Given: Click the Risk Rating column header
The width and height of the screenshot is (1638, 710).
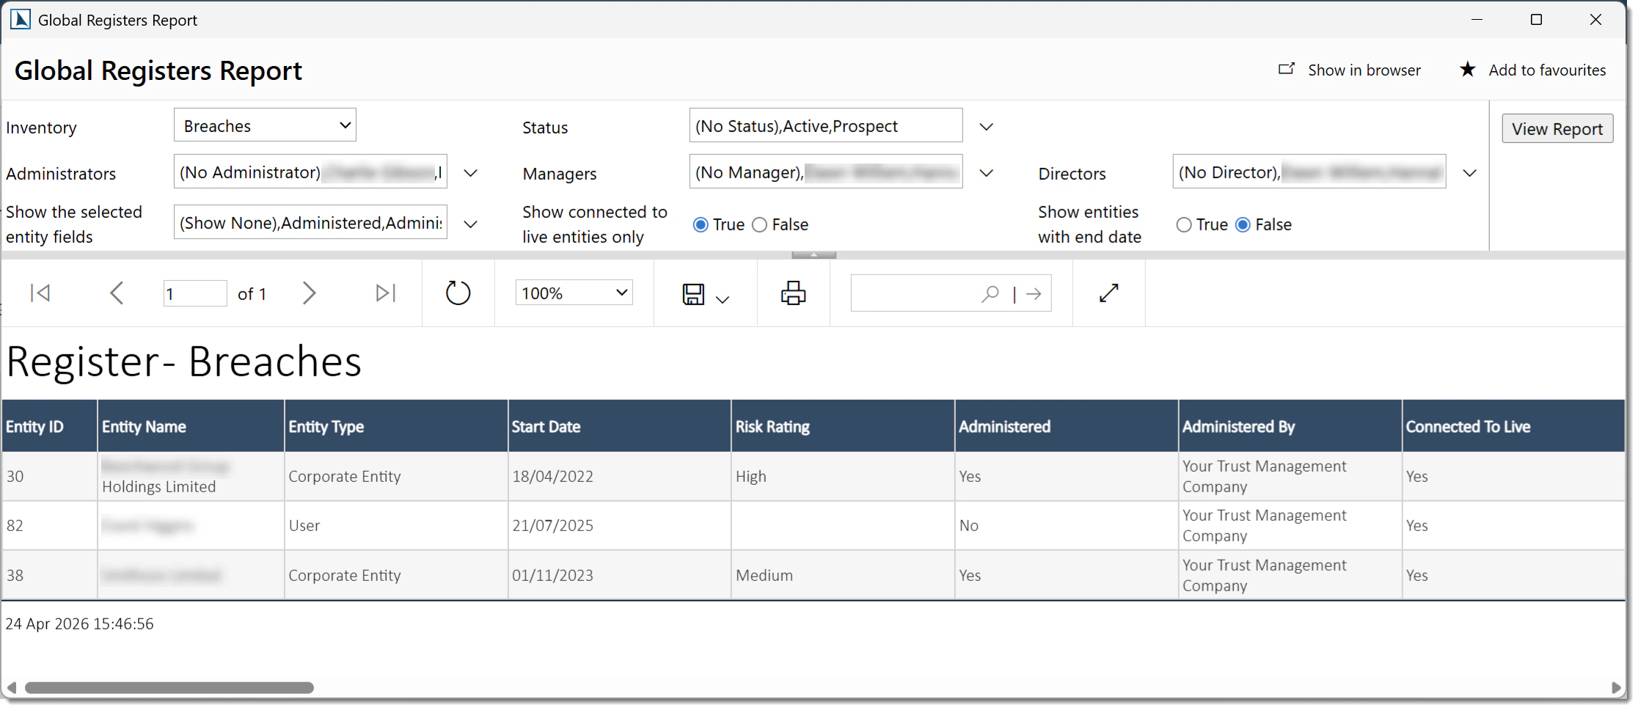Looking at the screenshot, I should click(x=844, y=426).
